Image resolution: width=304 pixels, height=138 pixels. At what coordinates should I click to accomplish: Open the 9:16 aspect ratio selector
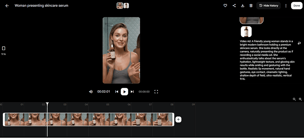pos(4,50)
